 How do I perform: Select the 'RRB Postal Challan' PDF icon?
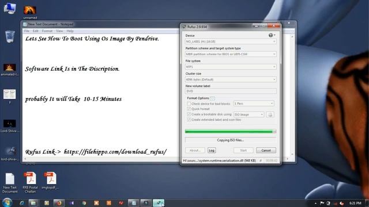[30, 183]
